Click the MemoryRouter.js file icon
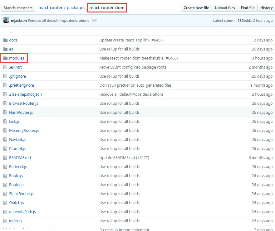The width and height of the screenshot is (275, 231). (5, 131)
